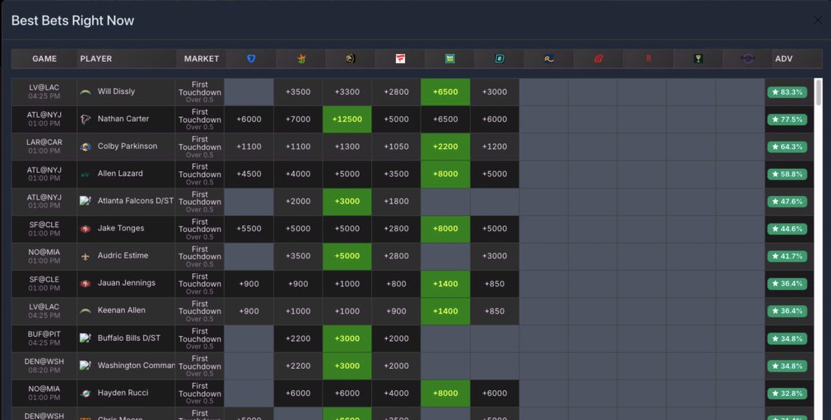The image size is (831, 420).
Task: Click the LAR@CAR game cell
Action: 44,146
